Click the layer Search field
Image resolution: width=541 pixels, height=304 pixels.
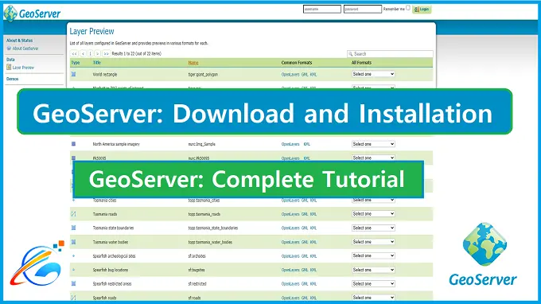click(390, 54)
